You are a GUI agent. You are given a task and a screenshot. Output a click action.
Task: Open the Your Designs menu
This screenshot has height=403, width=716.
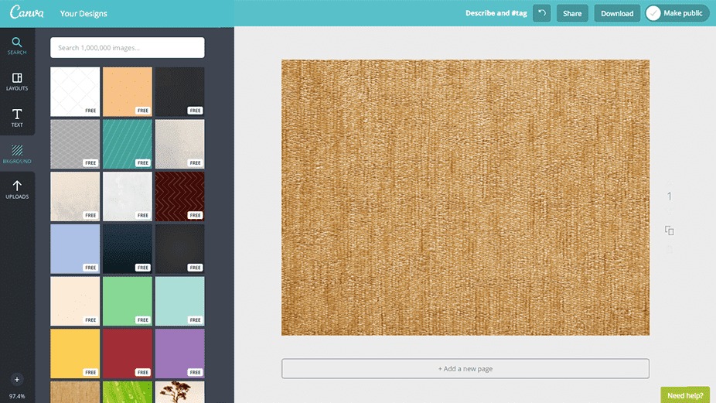tap(84, 13)
